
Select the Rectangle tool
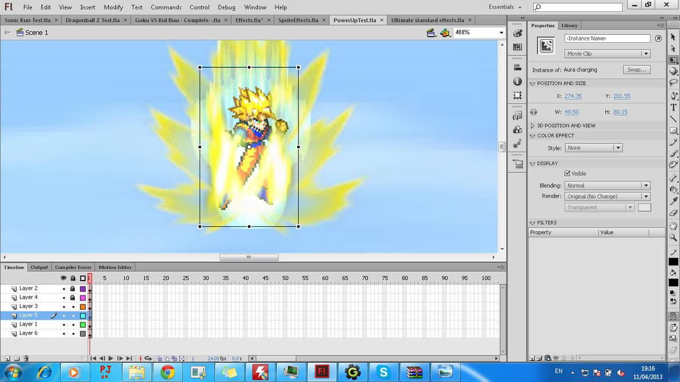pos(673,131)
